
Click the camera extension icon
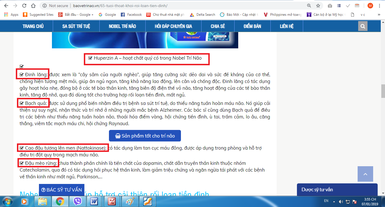330,6
